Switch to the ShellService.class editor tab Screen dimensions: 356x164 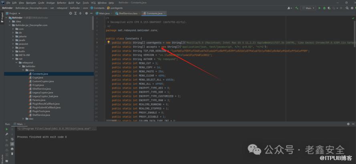coord(128,13)
